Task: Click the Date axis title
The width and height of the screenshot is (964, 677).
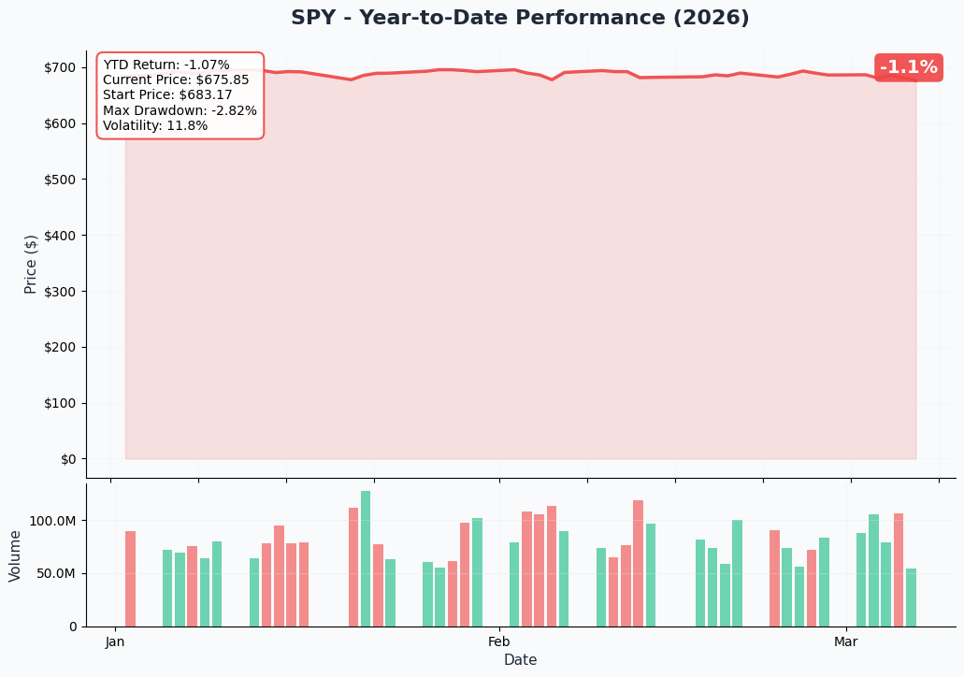Action: [520, 660]
